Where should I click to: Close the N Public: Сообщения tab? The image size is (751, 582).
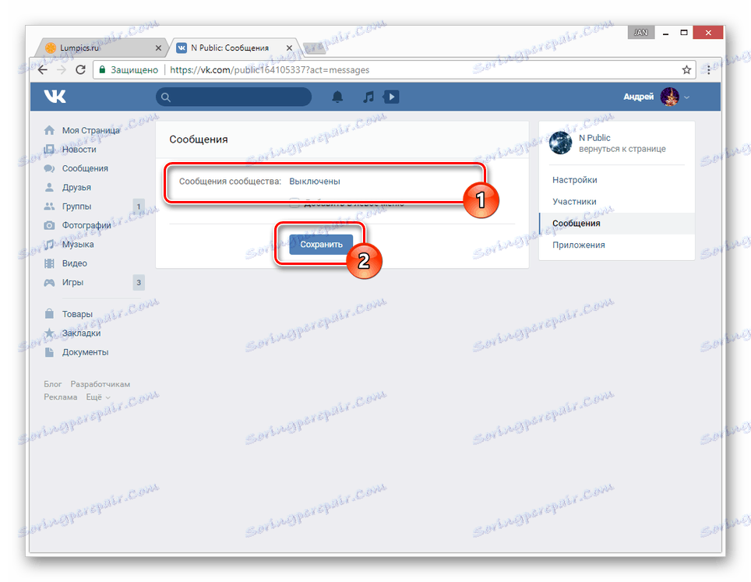click(289, 48)
